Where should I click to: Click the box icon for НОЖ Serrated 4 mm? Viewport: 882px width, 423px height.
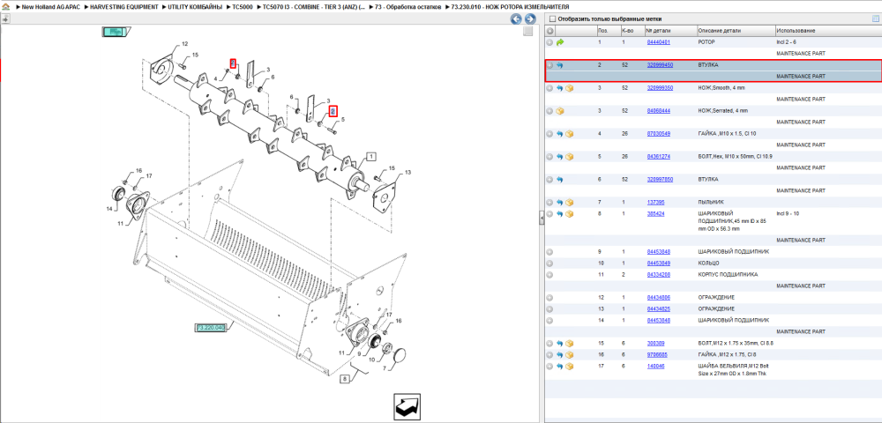560,111
